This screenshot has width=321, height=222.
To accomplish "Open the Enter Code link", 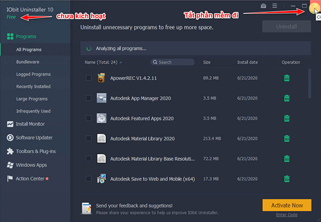I will click(x=287, y=214).
